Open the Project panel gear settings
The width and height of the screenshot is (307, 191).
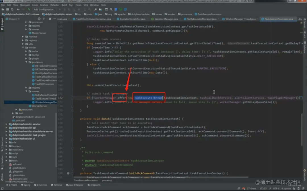tap(50, 19)
